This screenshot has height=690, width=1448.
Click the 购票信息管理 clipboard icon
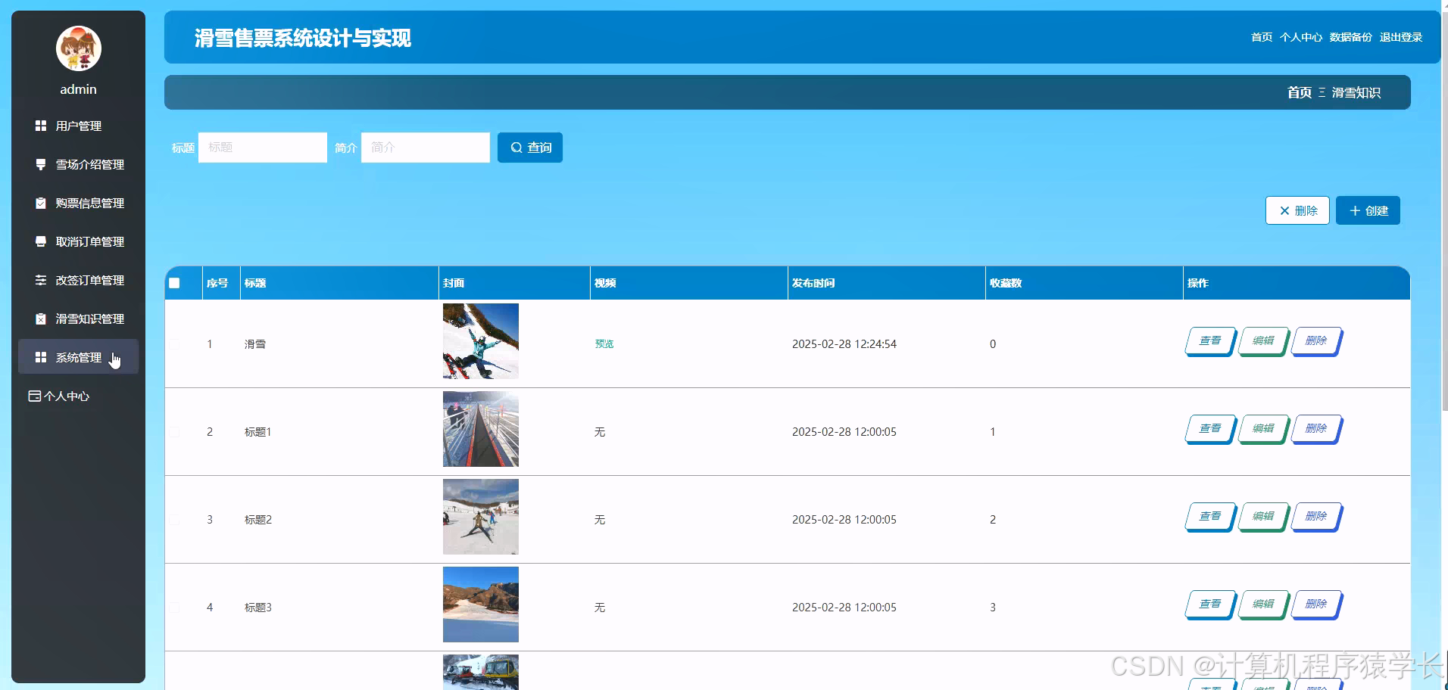click(x=41, y=203)
